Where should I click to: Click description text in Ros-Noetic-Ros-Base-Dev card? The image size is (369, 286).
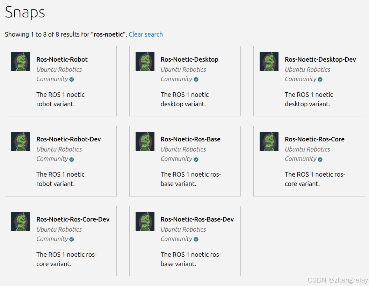(x=191, y=259)
